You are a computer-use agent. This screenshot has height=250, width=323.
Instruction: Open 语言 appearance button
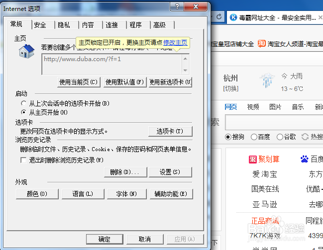coord(83,194)
